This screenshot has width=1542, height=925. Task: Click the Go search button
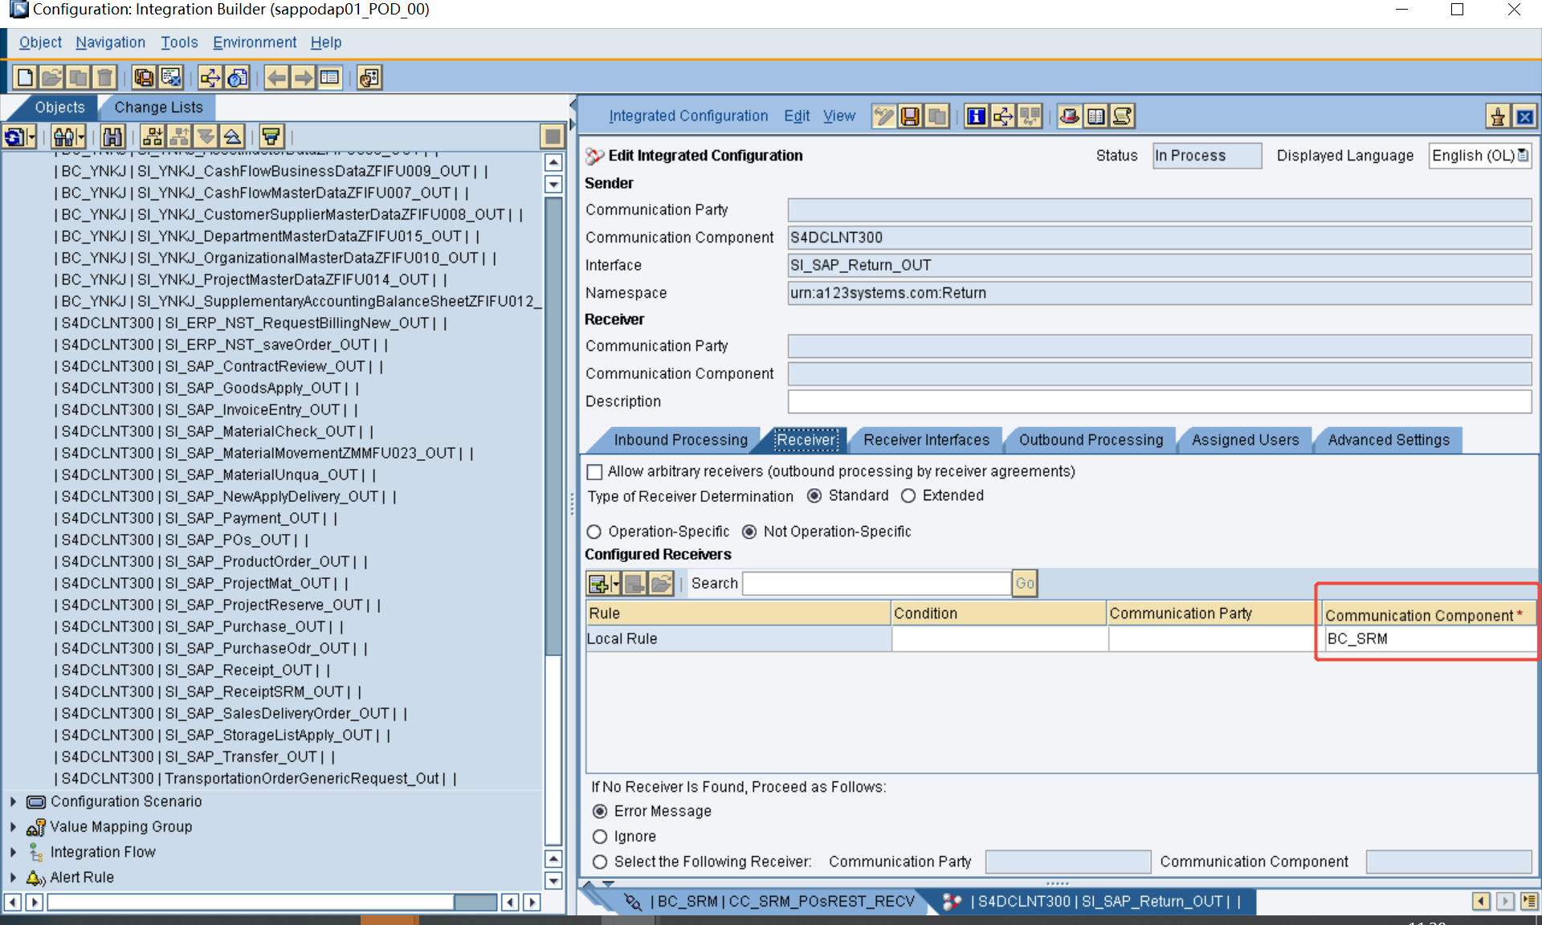(1025, 584)
